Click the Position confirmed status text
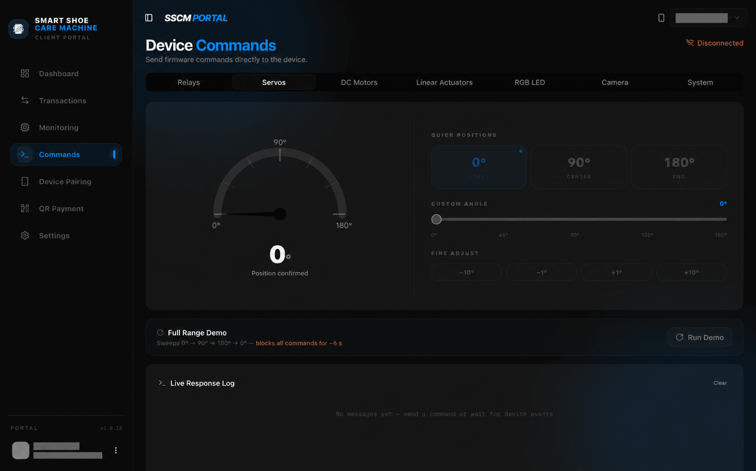Viewport: 756px width, 471px height. click(279, 273)
